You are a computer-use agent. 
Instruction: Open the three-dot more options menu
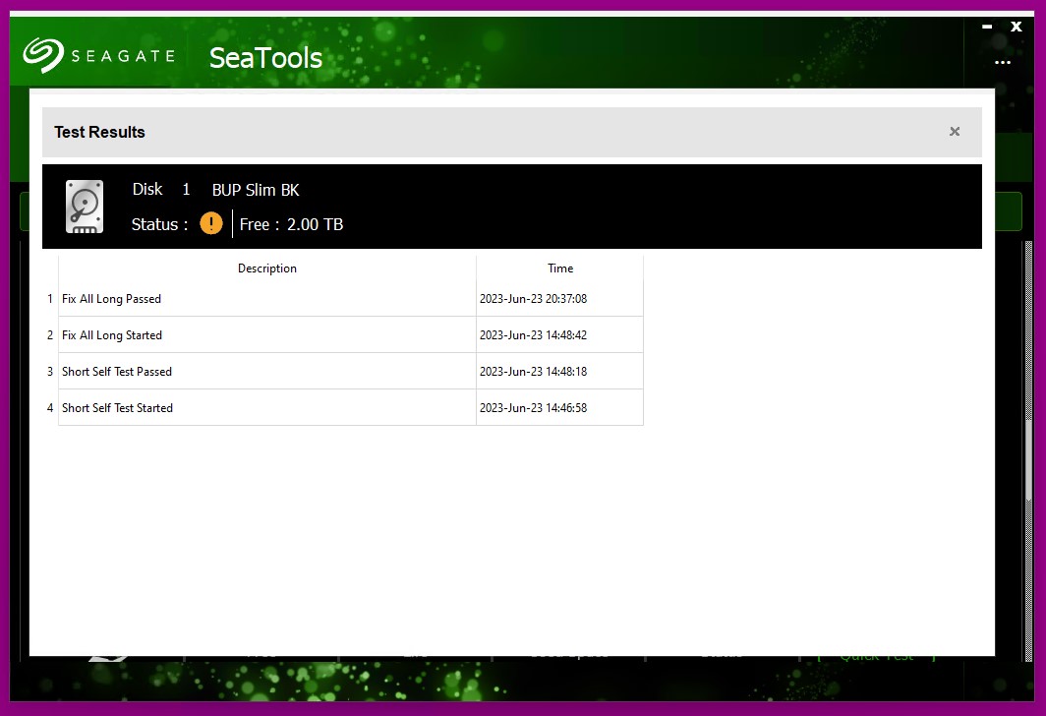click(1002, 62)
